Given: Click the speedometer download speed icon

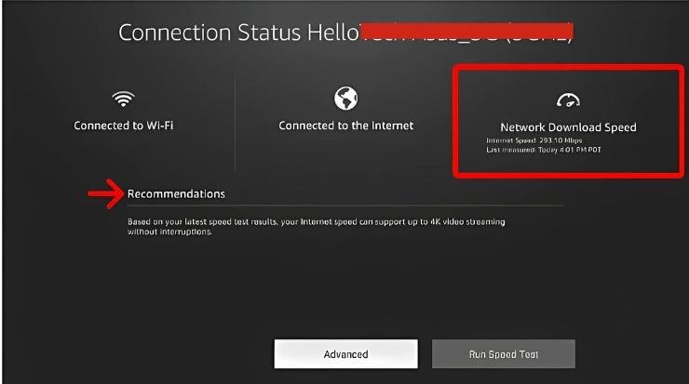Looking at the screenshot, I should click(x=568, y=100).
